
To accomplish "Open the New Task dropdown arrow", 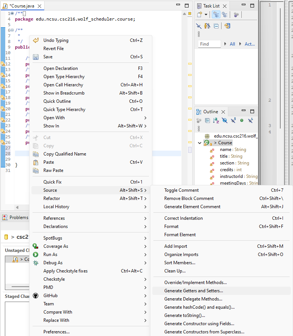I will point(206,15).
